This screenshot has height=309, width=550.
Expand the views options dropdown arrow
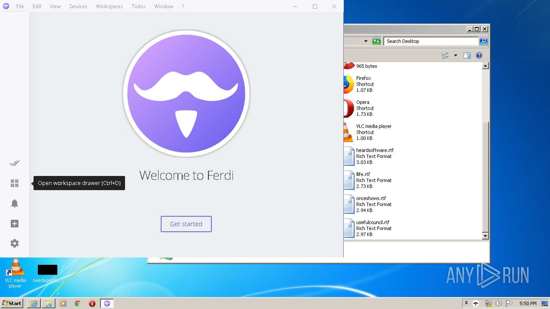(x=455, y=55)
